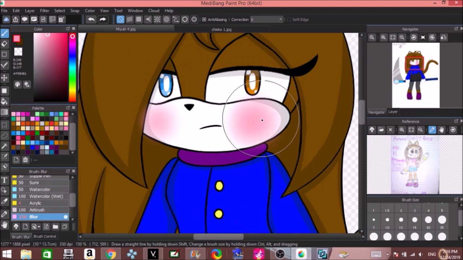Click the pink foreground color swatch

coord(16,39)
